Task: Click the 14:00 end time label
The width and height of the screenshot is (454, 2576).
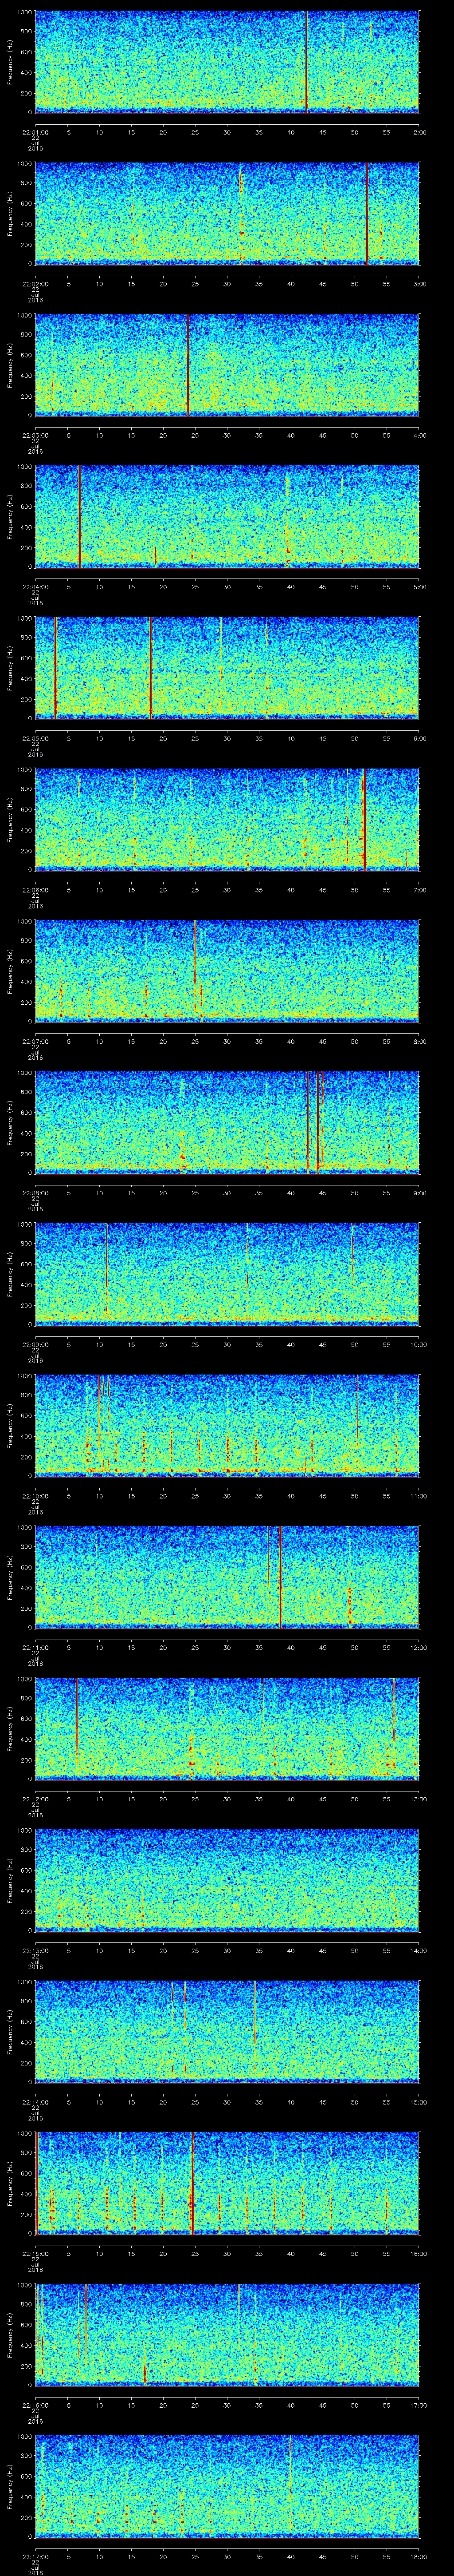Action: (x=419, y=1950)
